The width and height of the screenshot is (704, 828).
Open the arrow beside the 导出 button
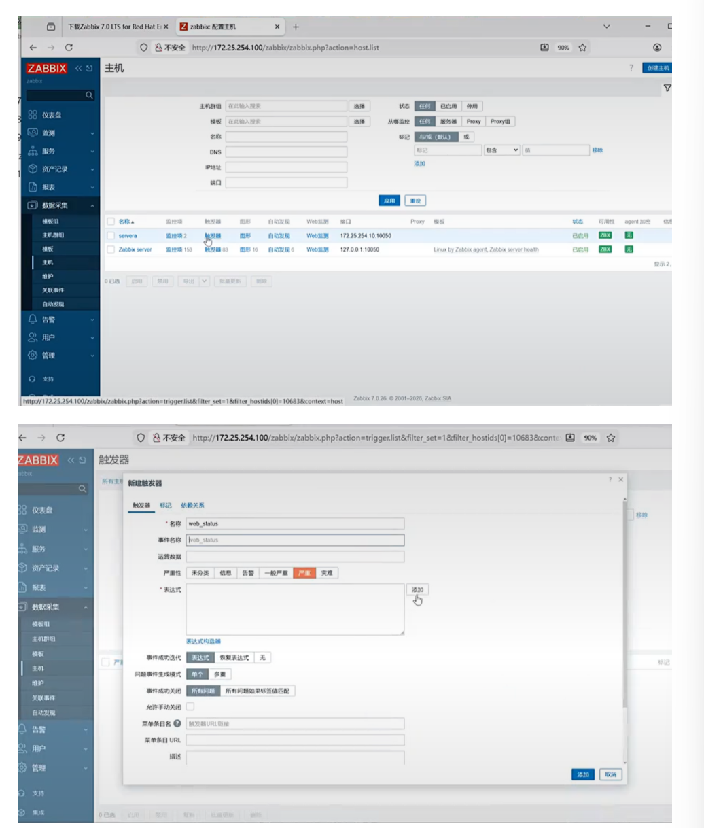pyautogui.click(x=204, y=281)
